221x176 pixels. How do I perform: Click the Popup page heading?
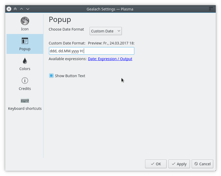(x=60, y=20)
